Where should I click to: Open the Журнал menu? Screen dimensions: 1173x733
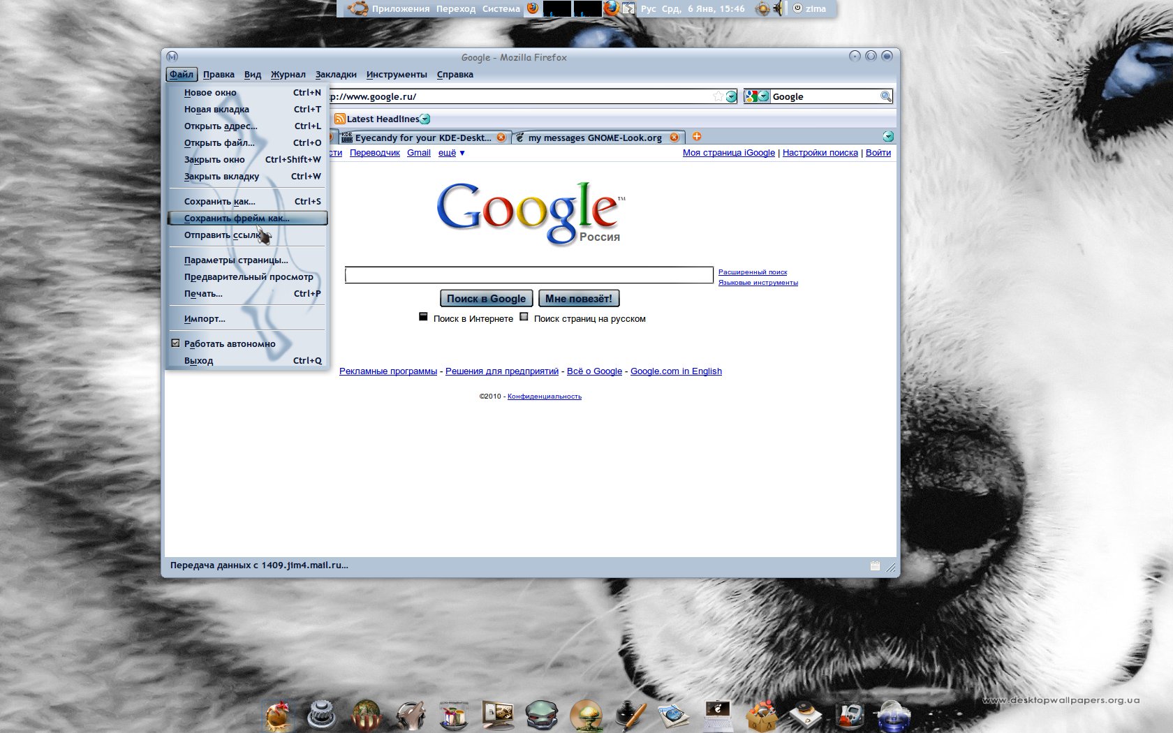tap(288, 74)
